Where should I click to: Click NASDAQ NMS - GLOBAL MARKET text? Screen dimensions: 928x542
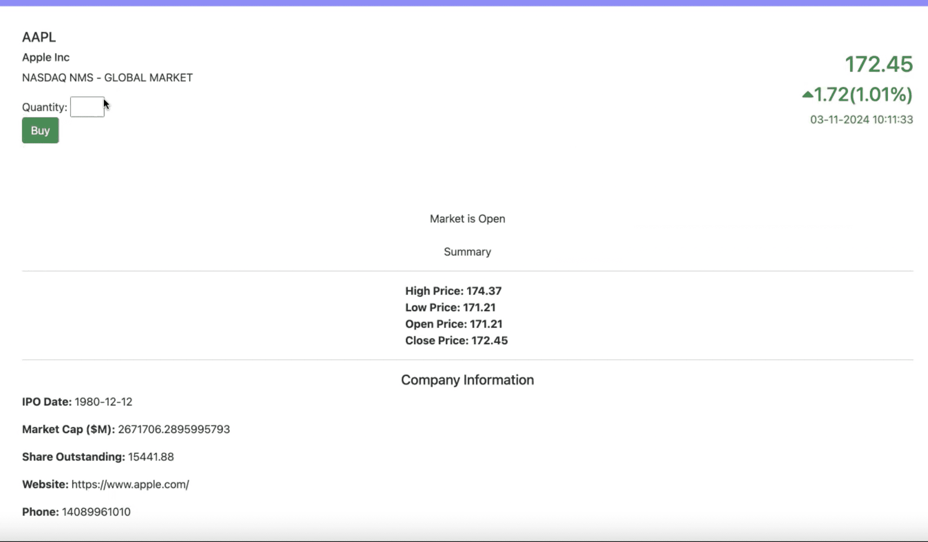tap(107, 78)
